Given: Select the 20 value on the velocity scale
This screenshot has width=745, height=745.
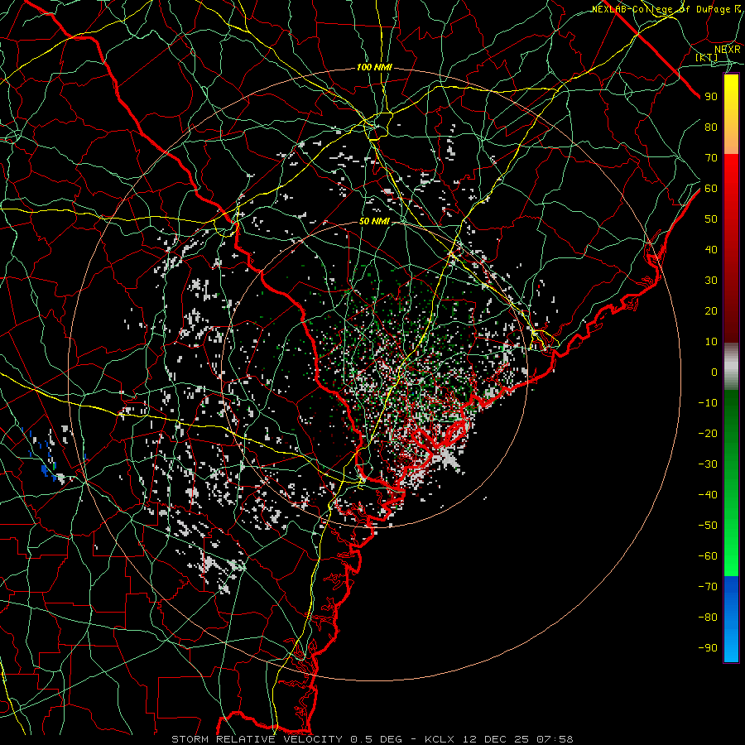Looking at the screenshot, I should pyautogui.click(x=711, y=310).
